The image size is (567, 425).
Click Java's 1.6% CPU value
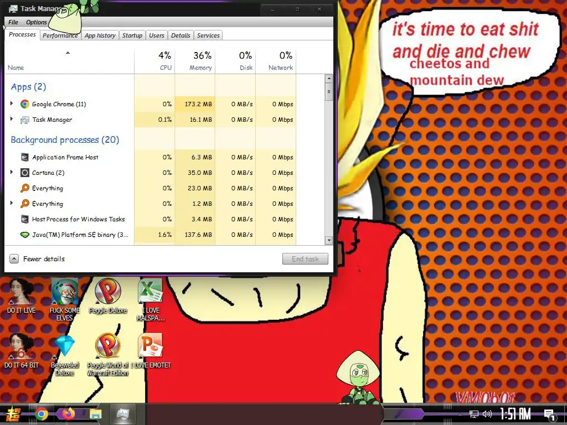(x=165, y=235)
